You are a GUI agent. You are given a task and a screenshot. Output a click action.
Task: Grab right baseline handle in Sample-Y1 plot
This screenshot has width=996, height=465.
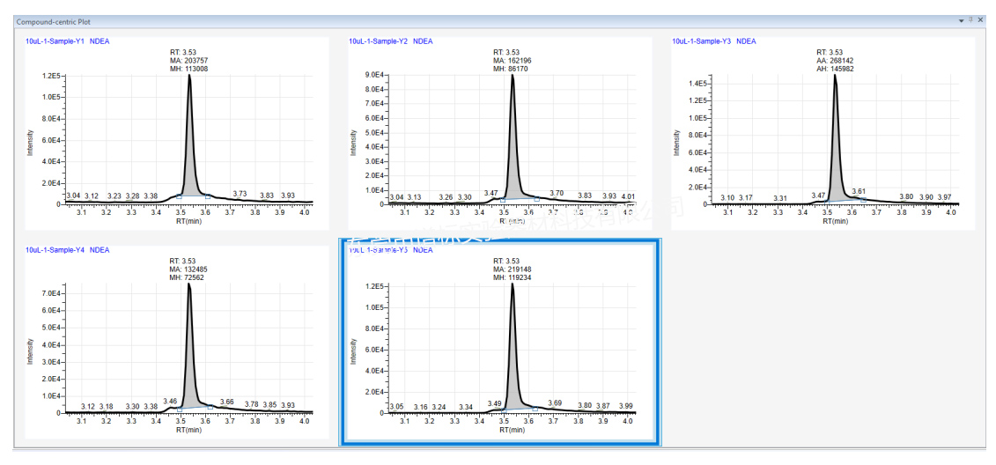pos(208,196)
